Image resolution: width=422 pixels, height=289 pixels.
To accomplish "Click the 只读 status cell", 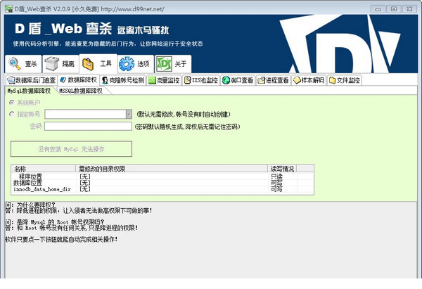I will click(x=276, y=176).
